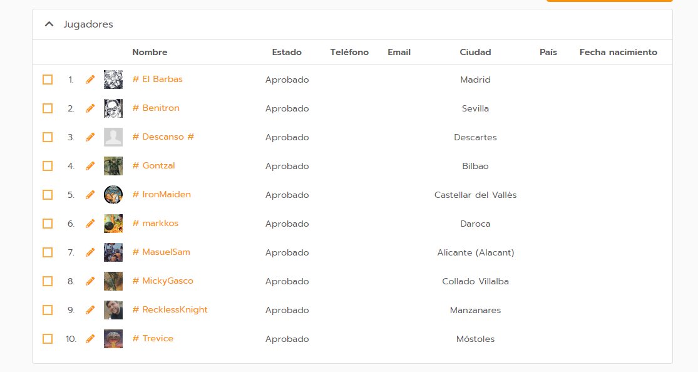Select Gontzal with its checkbox
The width and height of the screenshot is (698, 372).
(48, 166)
